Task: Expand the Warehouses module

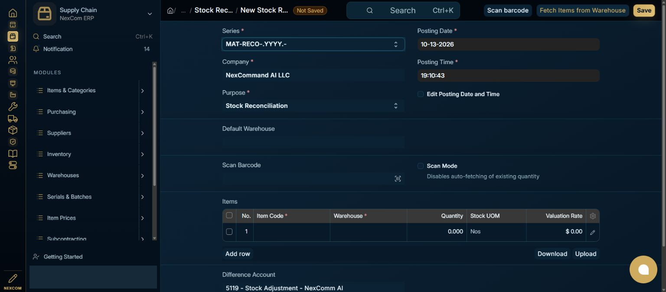Action: click(x=142, y=175)
